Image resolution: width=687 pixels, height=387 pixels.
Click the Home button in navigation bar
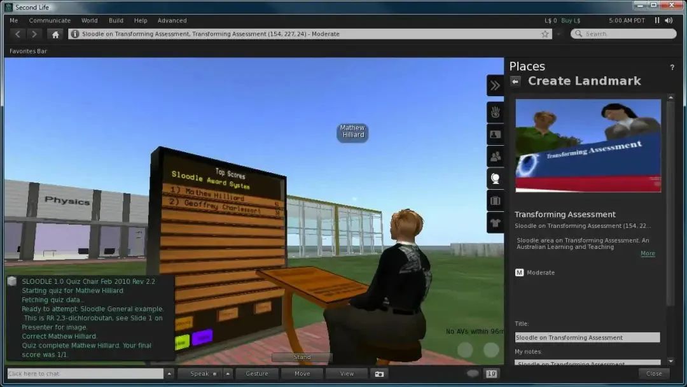(55, 34)
